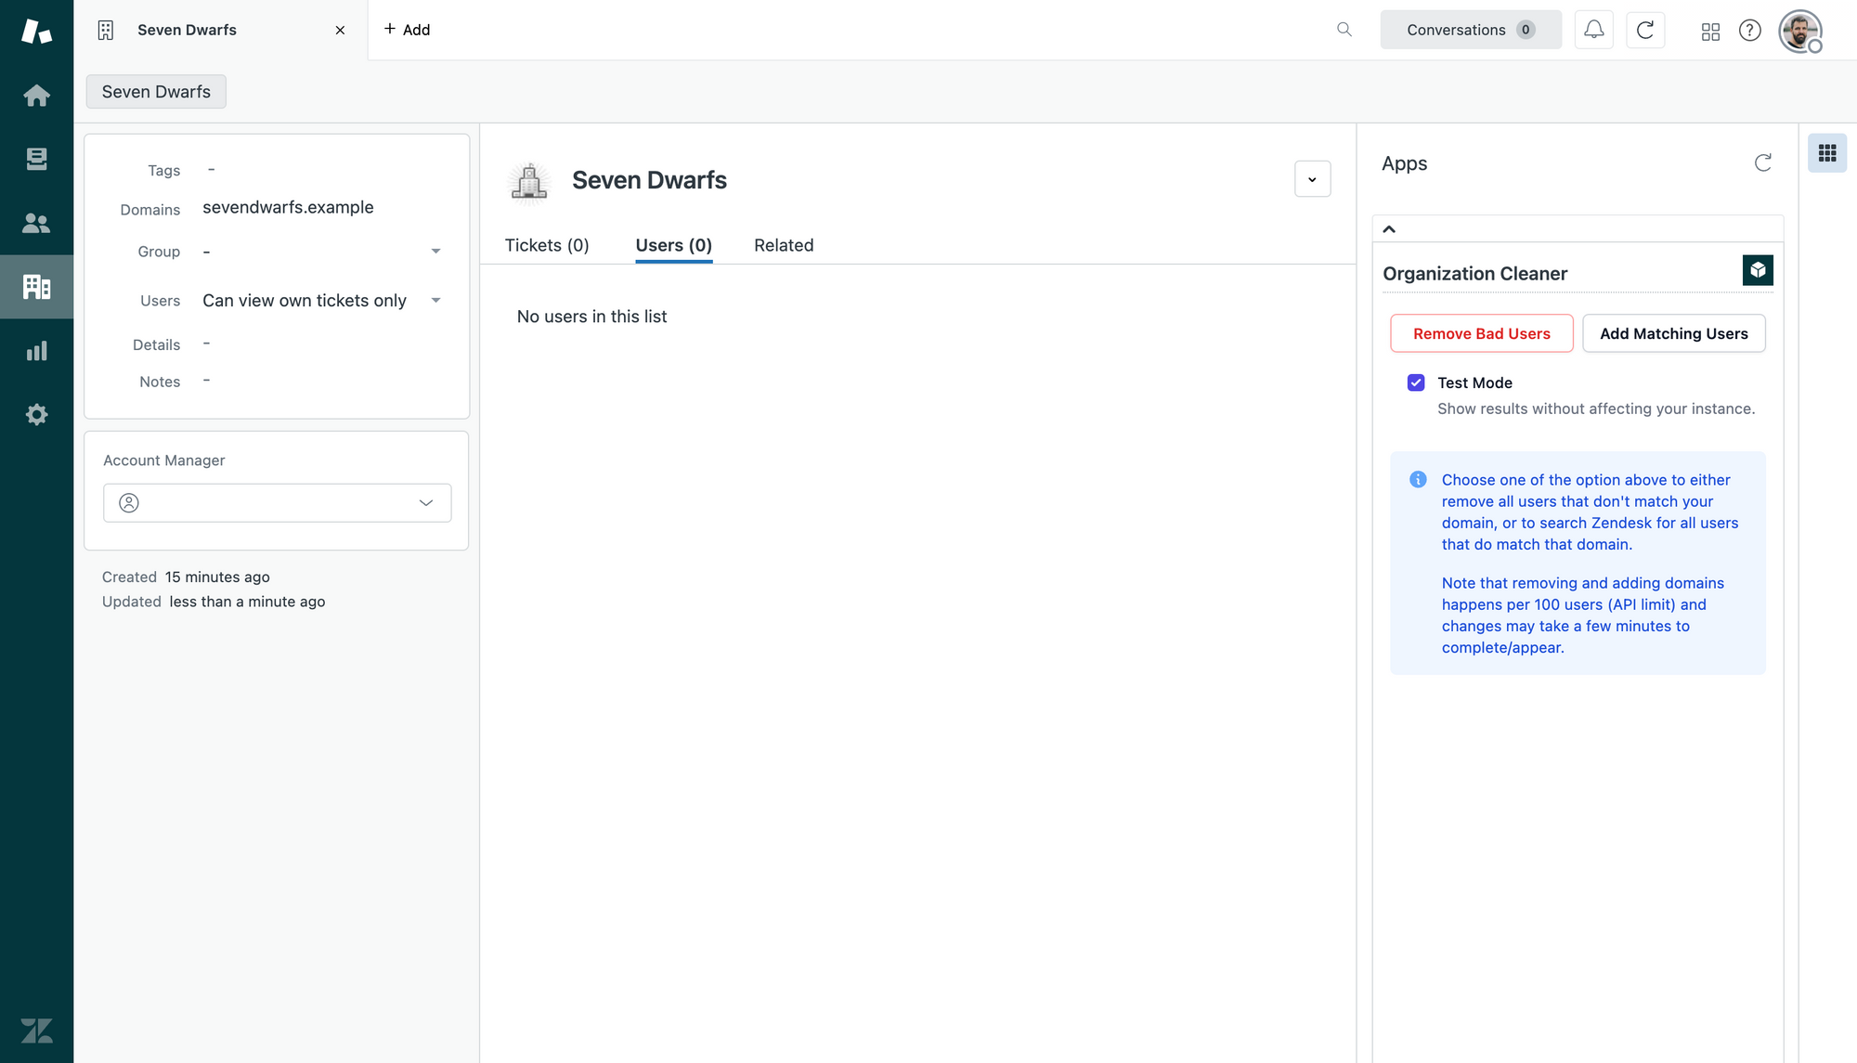
Task: Switch to the Related tab
Action: [783, 245]
